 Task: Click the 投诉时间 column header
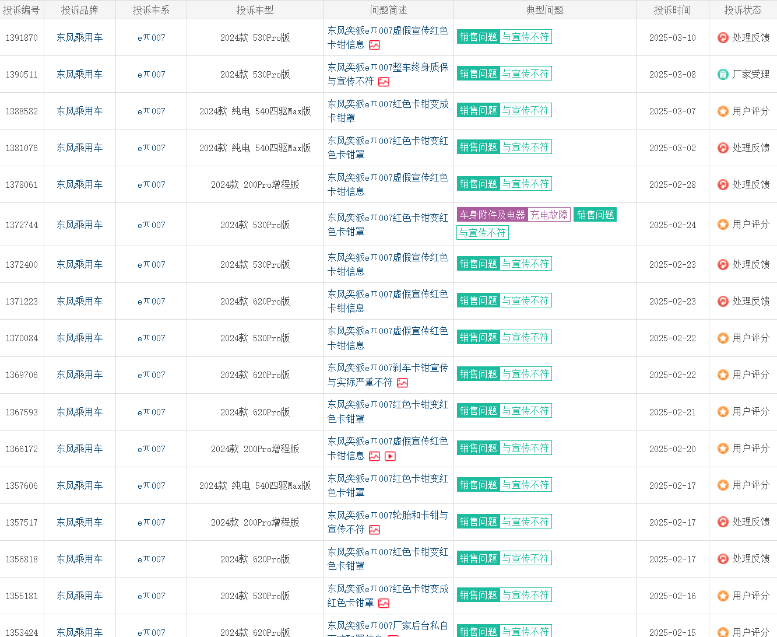(x=671, y=10)
